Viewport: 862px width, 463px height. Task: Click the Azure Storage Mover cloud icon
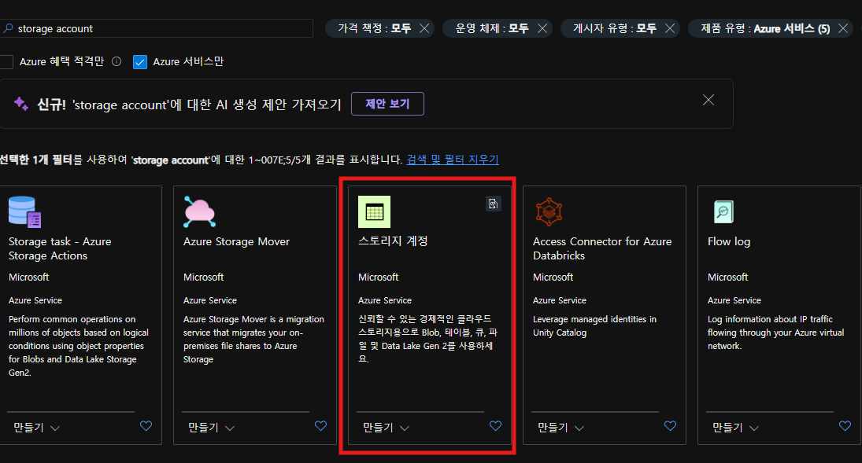[x=199, y=211]
